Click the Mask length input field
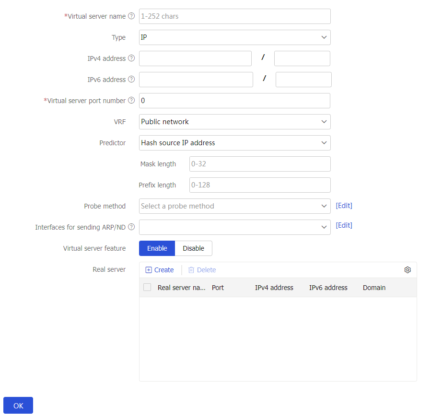 point(260,164)
